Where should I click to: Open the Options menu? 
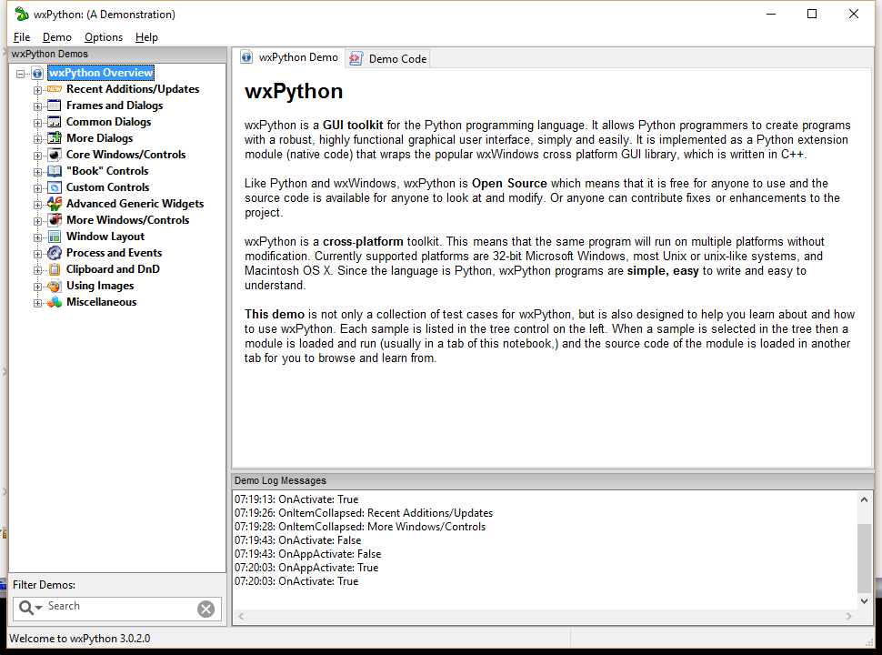[x=104, y=37]
